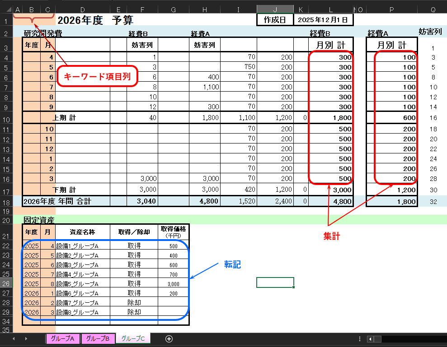
Task: Click the 作成日 label cell
Action: point(275,20)
